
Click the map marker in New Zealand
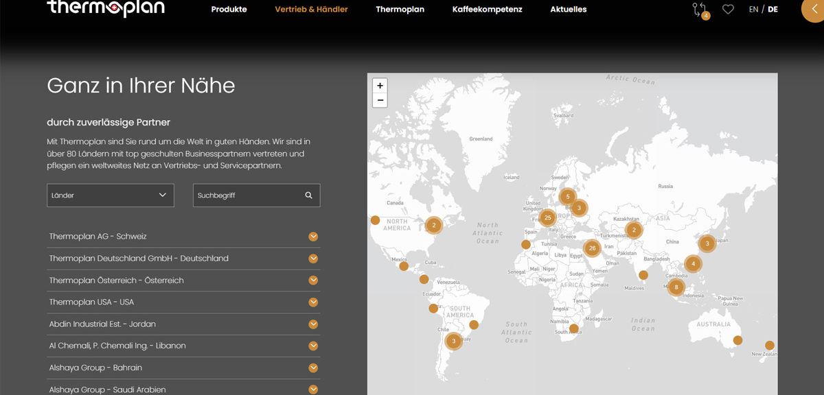(770, 346)
